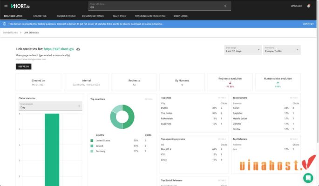
Task: Select the Chrome browser row
Action: [266, 124]
